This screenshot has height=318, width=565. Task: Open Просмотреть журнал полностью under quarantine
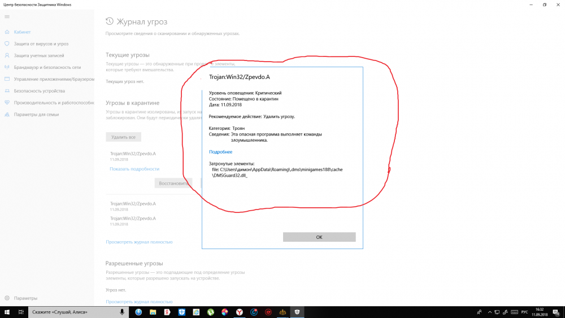(139, 242)
